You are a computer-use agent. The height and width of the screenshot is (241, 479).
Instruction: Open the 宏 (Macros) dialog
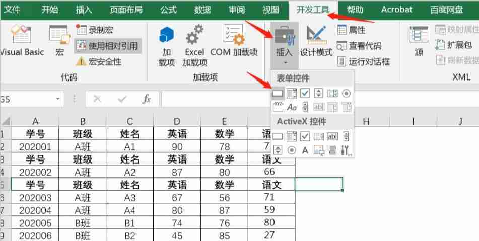click(59, 41)
